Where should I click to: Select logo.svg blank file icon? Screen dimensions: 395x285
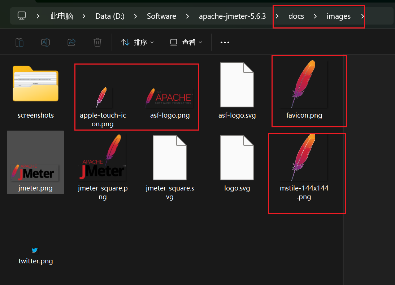click(237, 158)
